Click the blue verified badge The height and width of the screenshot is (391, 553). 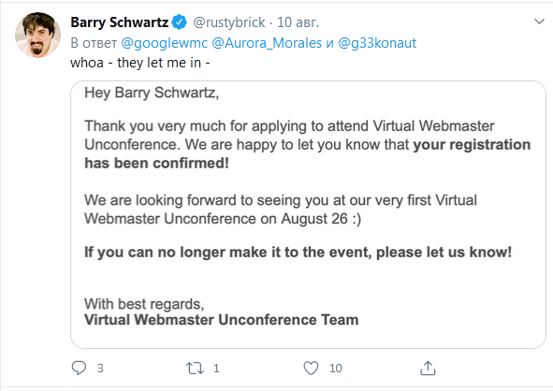(x=180, y=22)
